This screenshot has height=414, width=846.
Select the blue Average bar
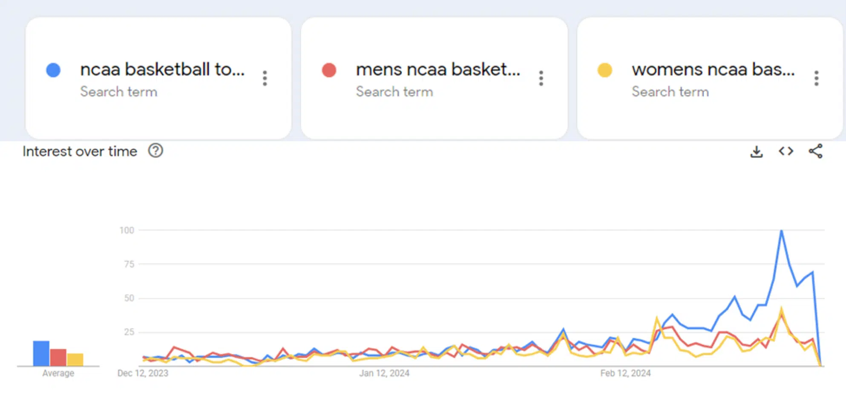[x=41, y=354]
